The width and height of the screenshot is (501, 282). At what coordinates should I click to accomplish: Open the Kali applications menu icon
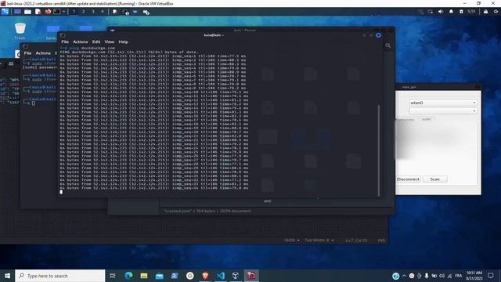(5, 12)
